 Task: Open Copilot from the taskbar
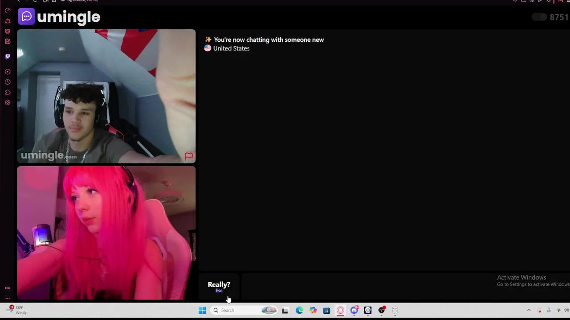click(313, 310)
